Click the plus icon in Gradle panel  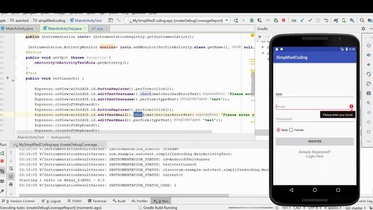point(260,37)
